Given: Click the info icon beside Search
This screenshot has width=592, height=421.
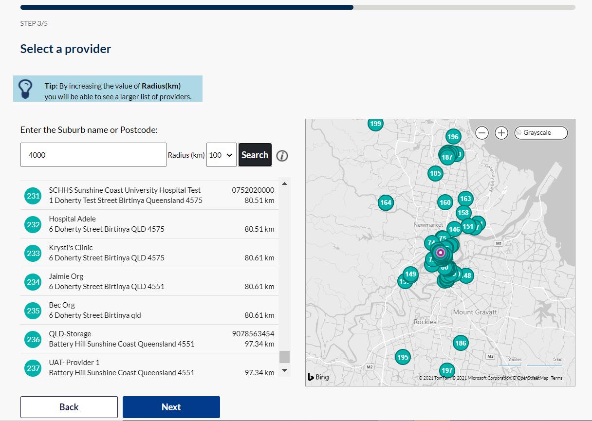Looking at the screenshot, I should 282,156.
